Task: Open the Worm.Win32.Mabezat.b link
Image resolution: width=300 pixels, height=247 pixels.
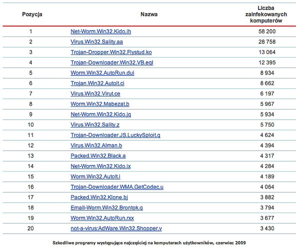Action: coord(100,104)
